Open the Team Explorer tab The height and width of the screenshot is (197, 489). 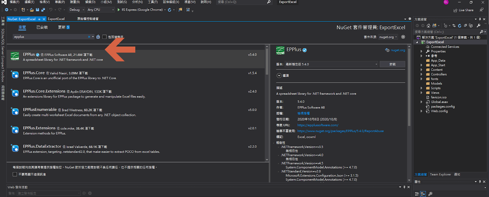click(x=440, y=175)
